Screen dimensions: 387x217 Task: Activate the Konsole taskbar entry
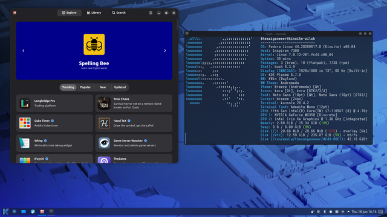(x=51, y=212)
